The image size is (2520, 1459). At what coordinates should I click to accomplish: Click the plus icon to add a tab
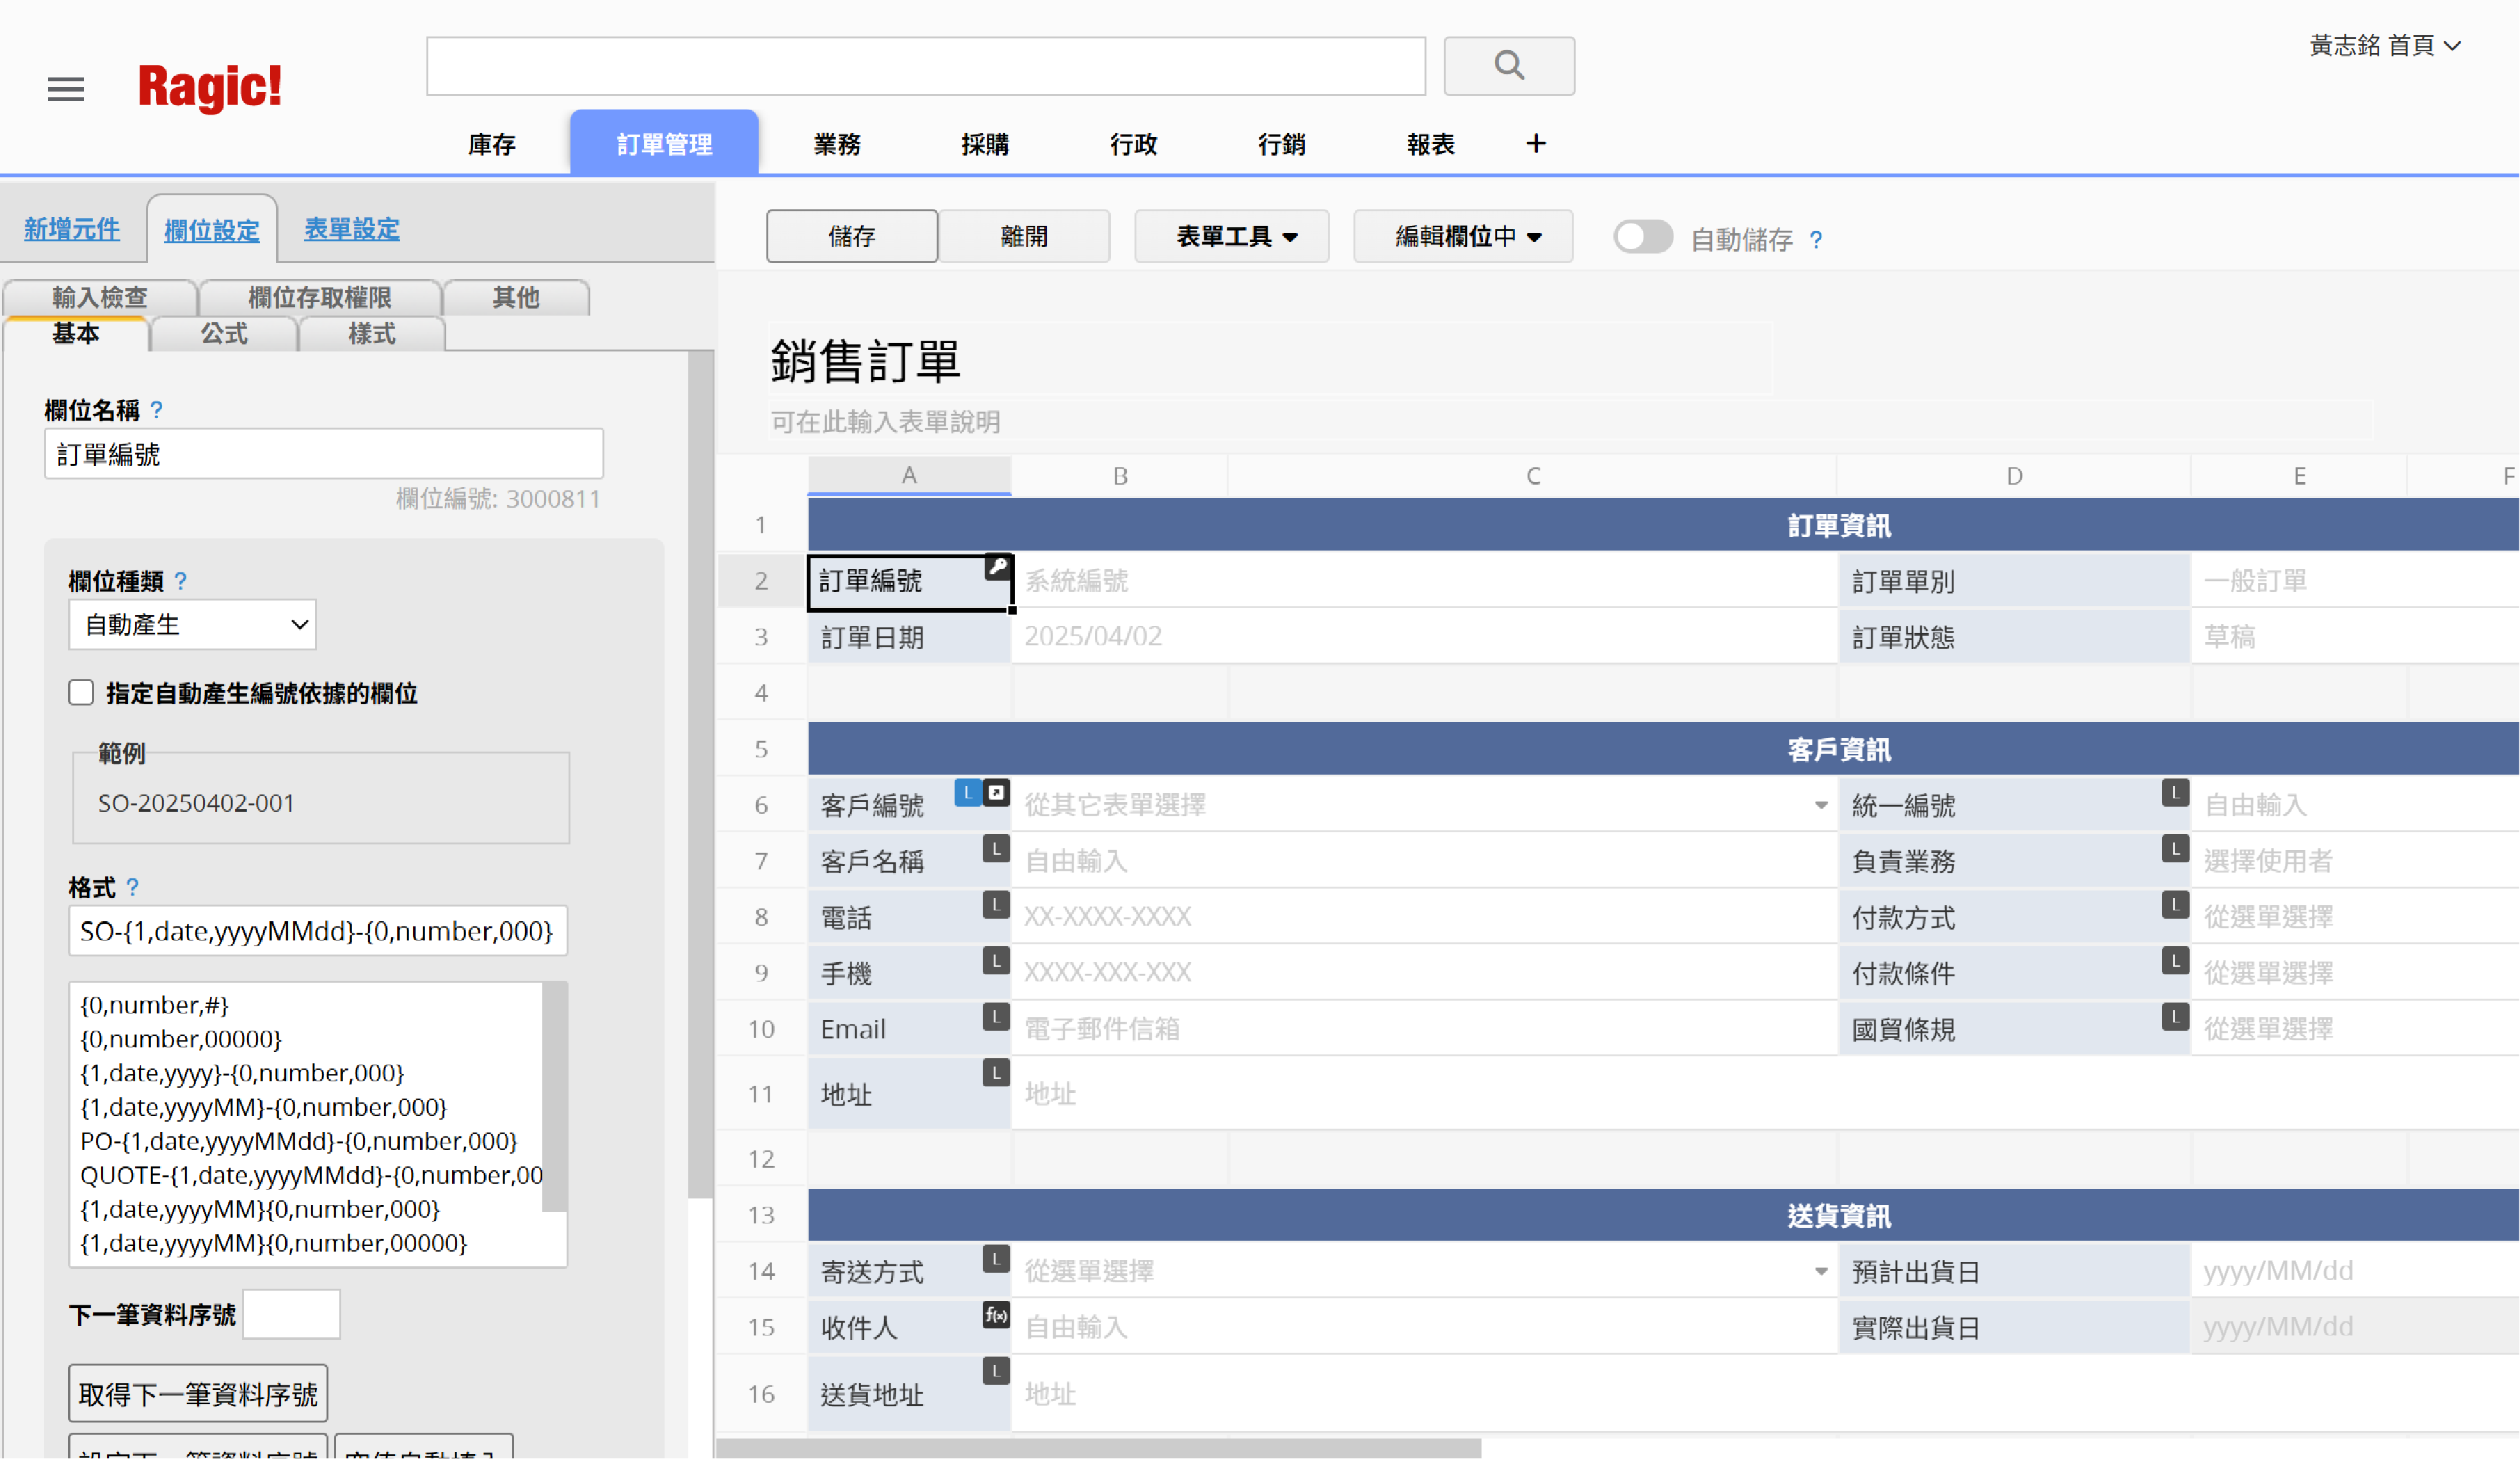(1536, 143)
